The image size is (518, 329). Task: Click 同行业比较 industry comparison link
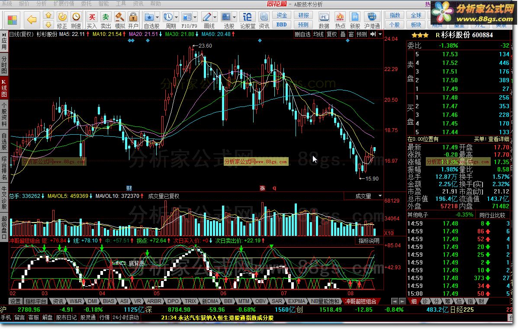(x=492, y=215)
